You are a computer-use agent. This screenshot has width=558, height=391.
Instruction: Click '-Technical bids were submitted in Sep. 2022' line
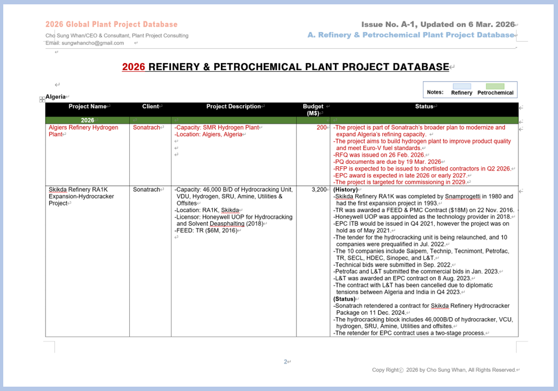tap(392, 265)
